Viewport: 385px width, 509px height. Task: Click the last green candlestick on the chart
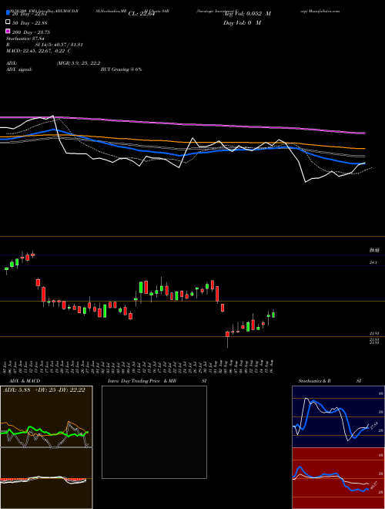point(273,314)
